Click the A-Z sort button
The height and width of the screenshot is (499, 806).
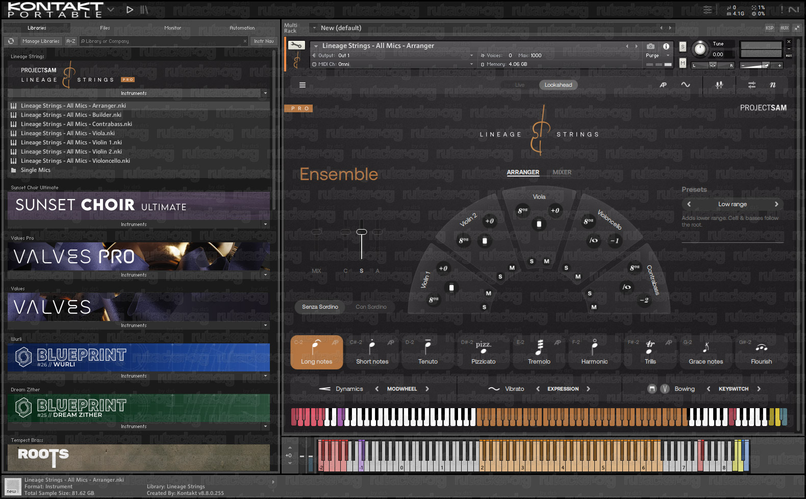(x=71, y=41)
